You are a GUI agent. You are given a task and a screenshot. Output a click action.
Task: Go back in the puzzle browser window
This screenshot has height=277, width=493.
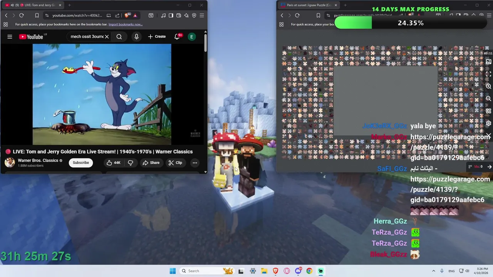pyautogui.click(x=282, y=15)
